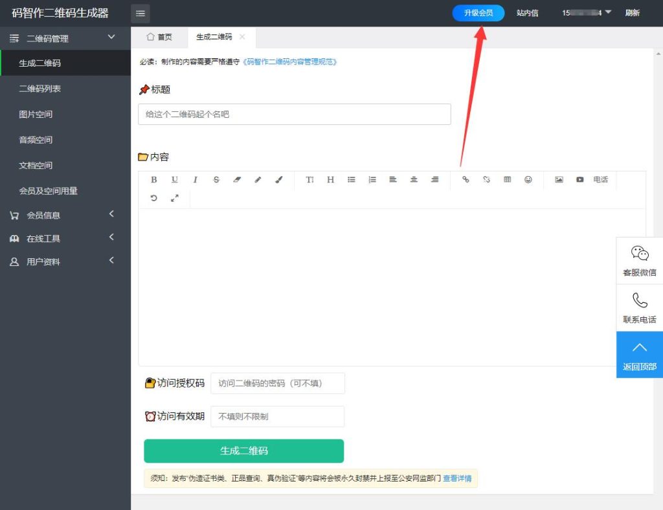
Task: Insert a hyperlink with link icon
Action: pyautogui.click(x=466, y=179)
